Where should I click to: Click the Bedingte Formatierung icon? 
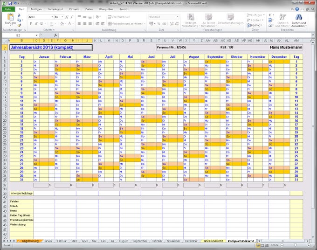(191, 17)
